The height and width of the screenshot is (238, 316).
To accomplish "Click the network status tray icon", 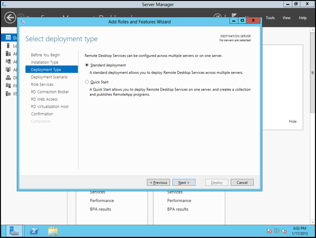I will [x=276, y=231].
